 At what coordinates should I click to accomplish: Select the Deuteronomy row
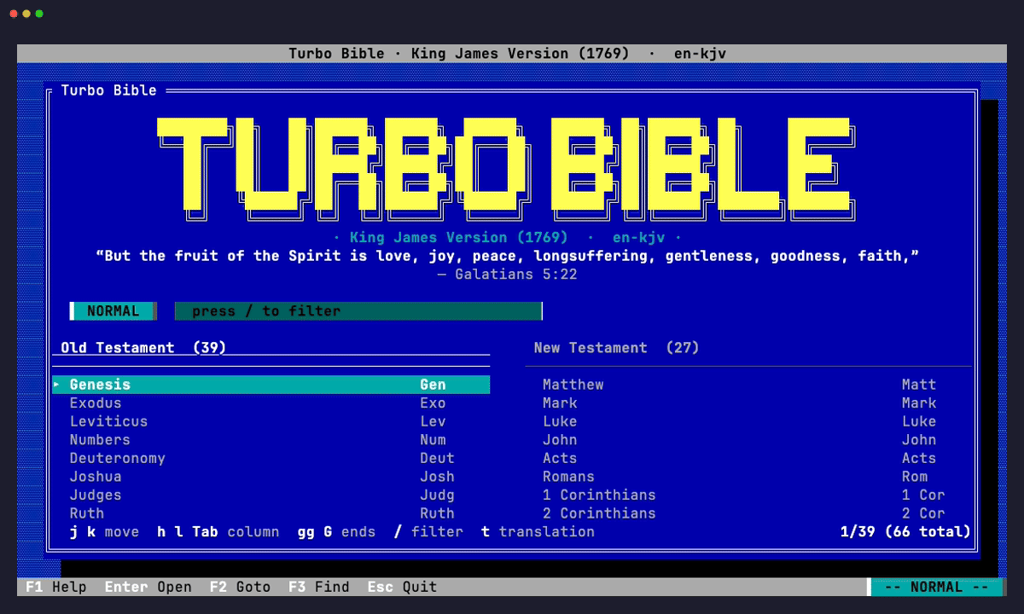tap(271, 458)
